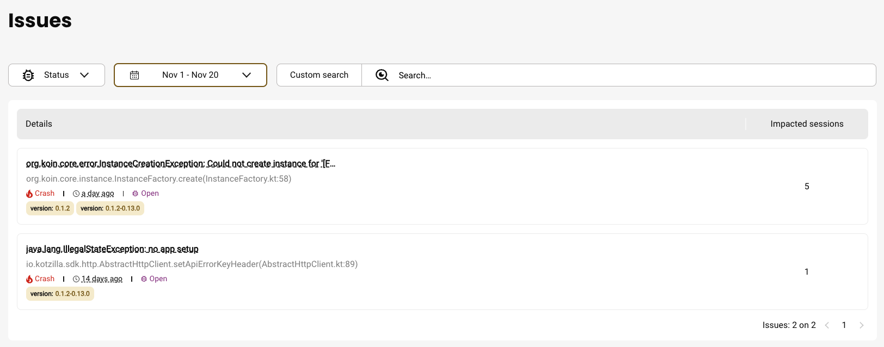
Task: Open the IllegalStateException no app setup issue
Action: coord(112,249)
